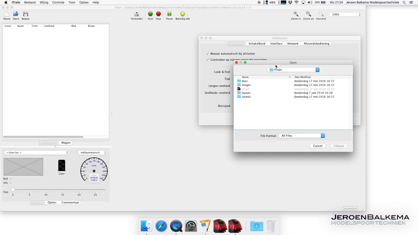The image size is (418, 235).
Task: Toggle Controleer op nieuwe versie checkbox
Action: (x=208, y=60)
